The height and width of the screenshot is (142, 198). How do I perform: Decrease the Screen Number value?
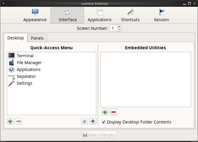[119, 30]
